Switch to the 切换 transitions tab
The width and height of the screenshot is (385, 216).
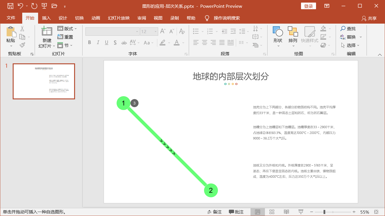pyautogui.click(x=79, y=18)
